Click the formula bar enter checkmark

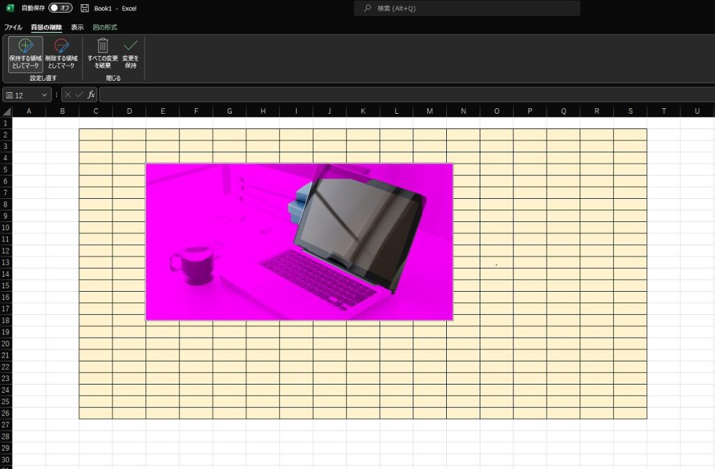point(79,94)
